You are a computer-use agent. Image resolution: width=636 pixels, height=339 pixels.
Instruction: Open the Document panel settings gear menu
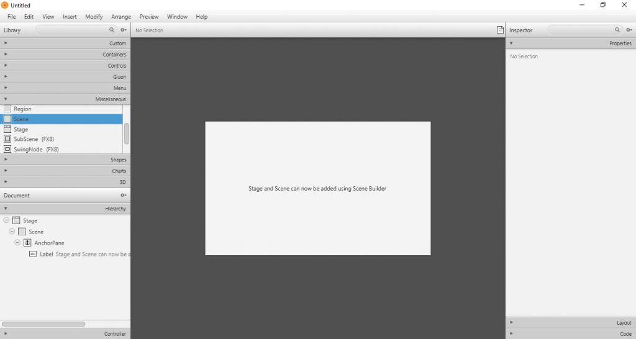coord(124,195)
